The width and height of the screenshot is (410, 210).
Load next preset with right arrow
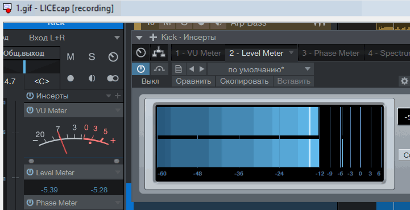coord(202,69)
